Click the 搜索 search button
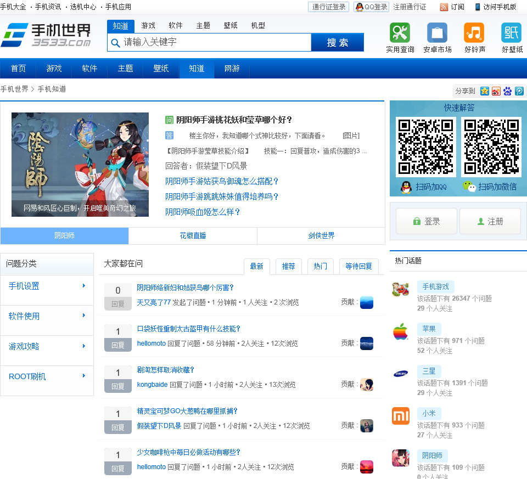 pyautogui.click(x=338, y=43)
